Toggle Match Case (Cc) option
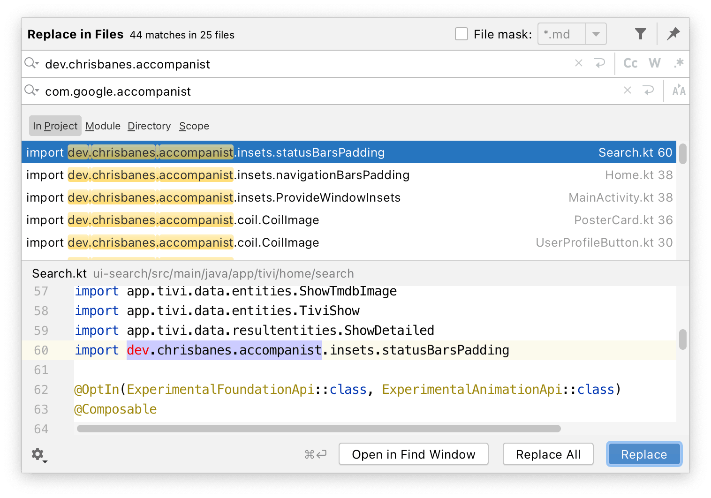711x498 pixels. [x=630, y=63]
